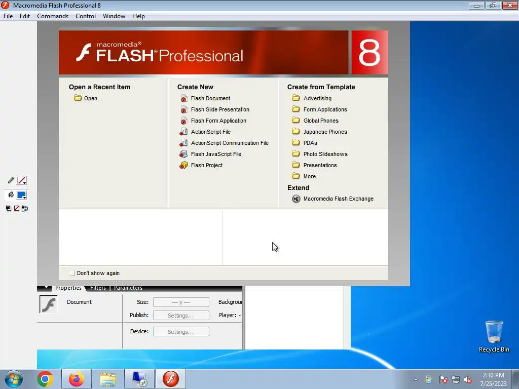Click the Flash Document icon
519x389 pixels.
point(183,98)
